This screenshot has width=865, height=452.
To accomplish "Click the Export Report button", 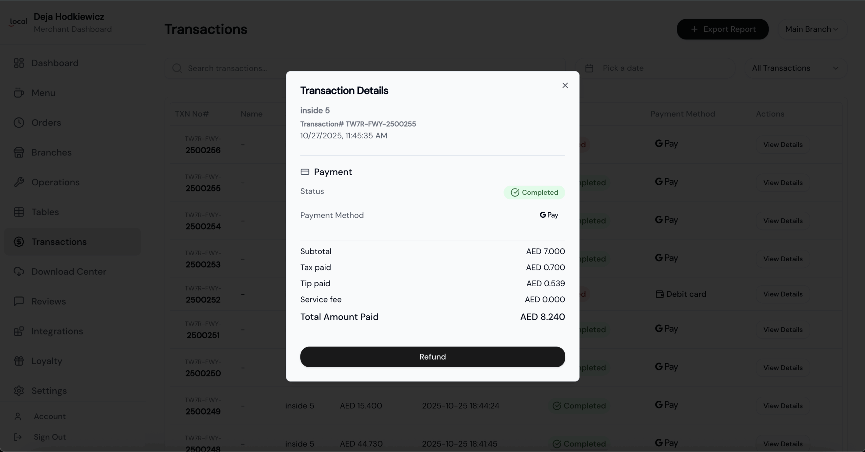I will [722, 29].
